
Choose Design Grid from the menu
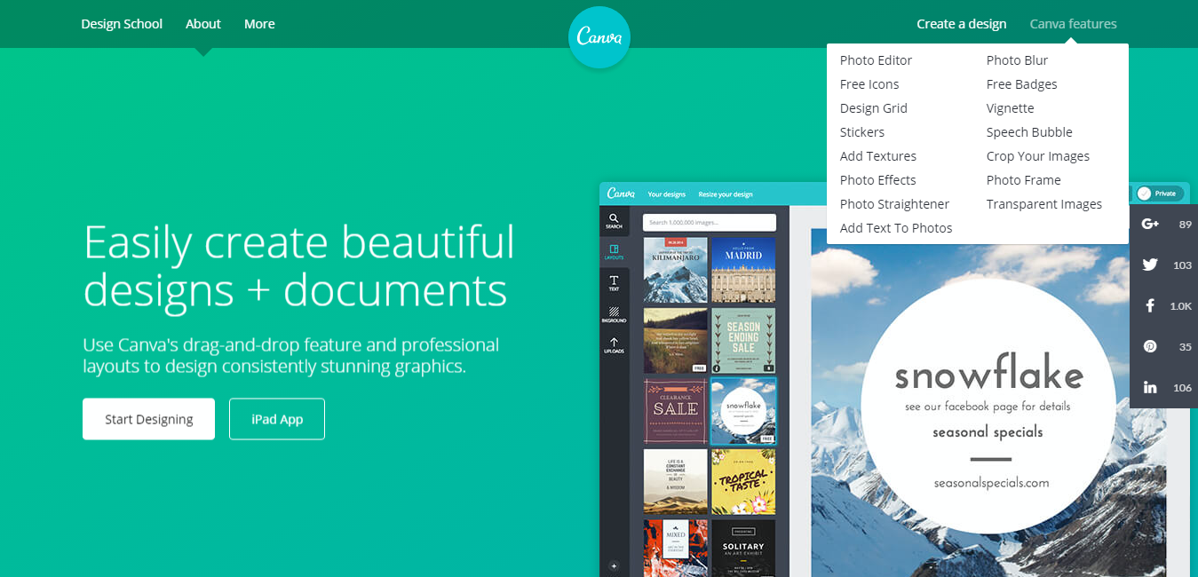tap(874, 108)
